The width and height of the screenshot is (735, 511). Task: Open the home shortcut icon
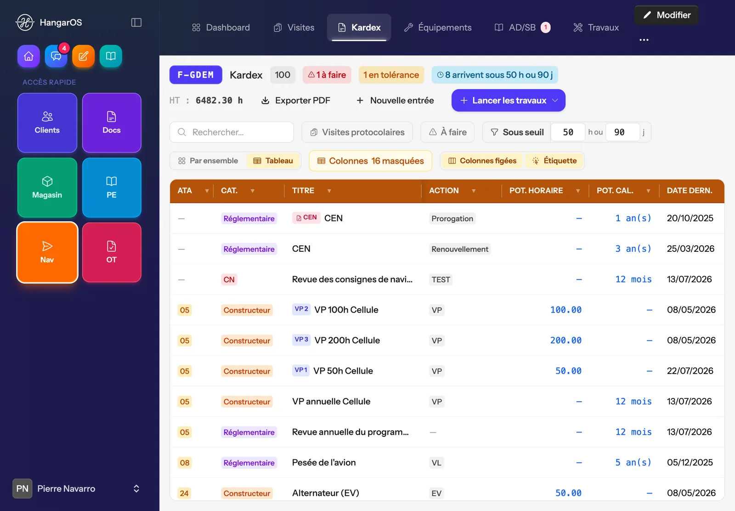click(x=28, y=56)
